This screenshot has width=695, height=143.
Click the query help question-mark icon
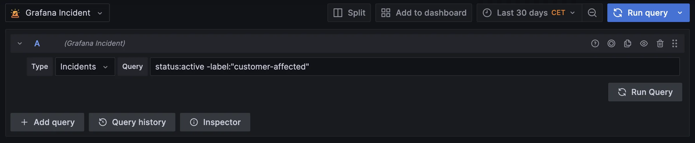pos(595,43)
